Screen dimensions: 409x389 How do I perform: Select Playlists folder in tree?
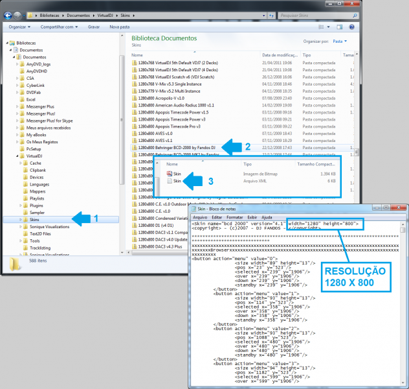click(x=37, y=198)
